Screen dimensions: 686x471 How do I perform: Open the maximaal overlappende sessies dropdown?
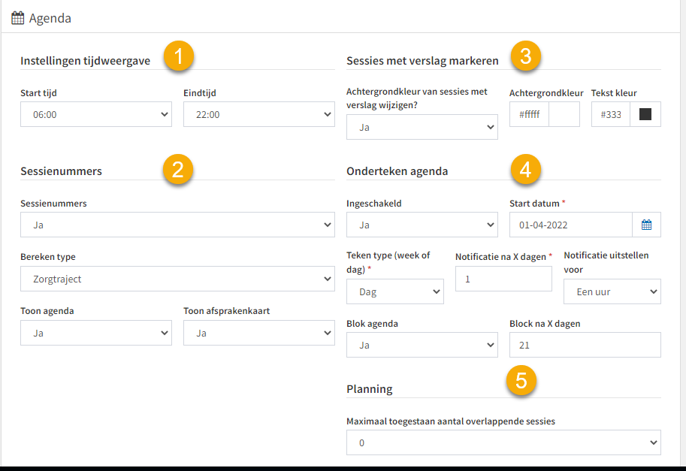503,442
